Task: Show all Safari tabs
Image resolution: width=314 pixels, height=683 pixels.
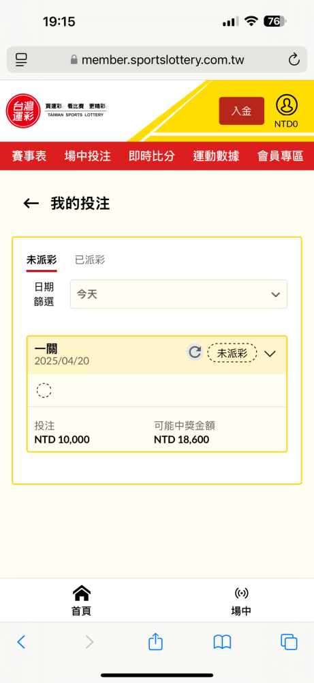Action: click(289, 641)
